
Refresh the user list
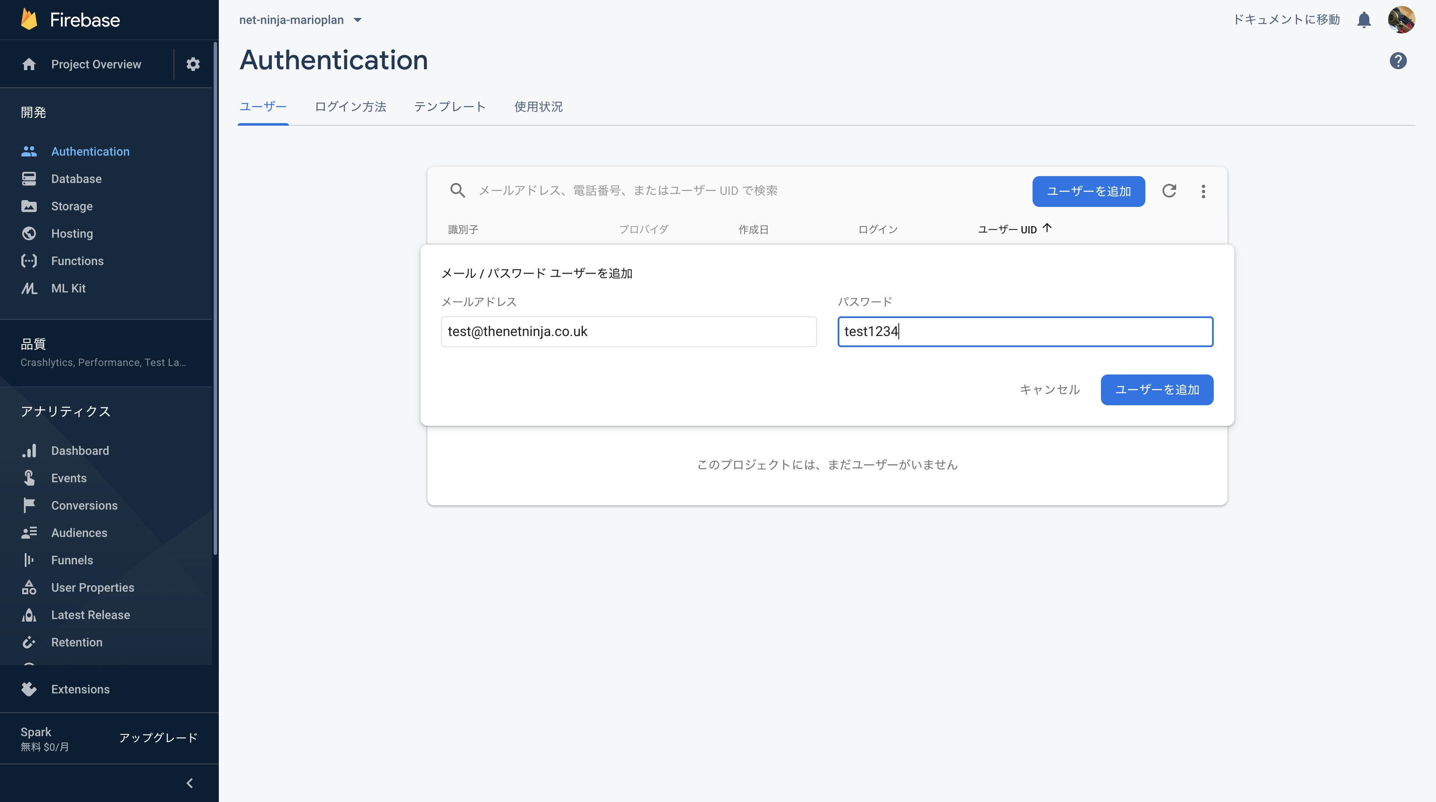[1169, 191]
